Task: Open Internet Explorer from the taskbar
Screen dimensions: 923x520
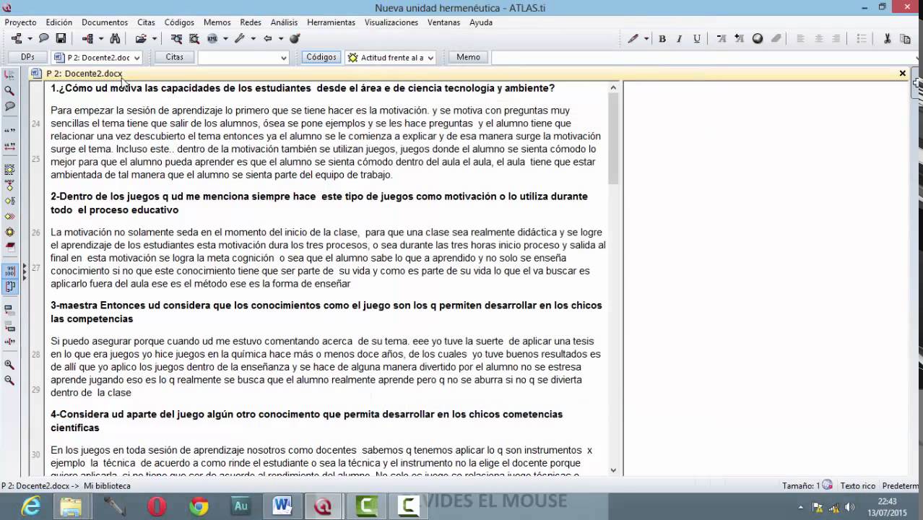Action: click(30, 506)
